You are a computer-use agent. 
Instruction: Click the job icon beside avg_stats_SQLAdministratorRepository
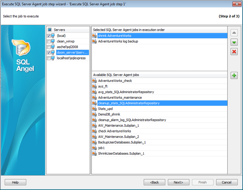[x=94, y=92]
